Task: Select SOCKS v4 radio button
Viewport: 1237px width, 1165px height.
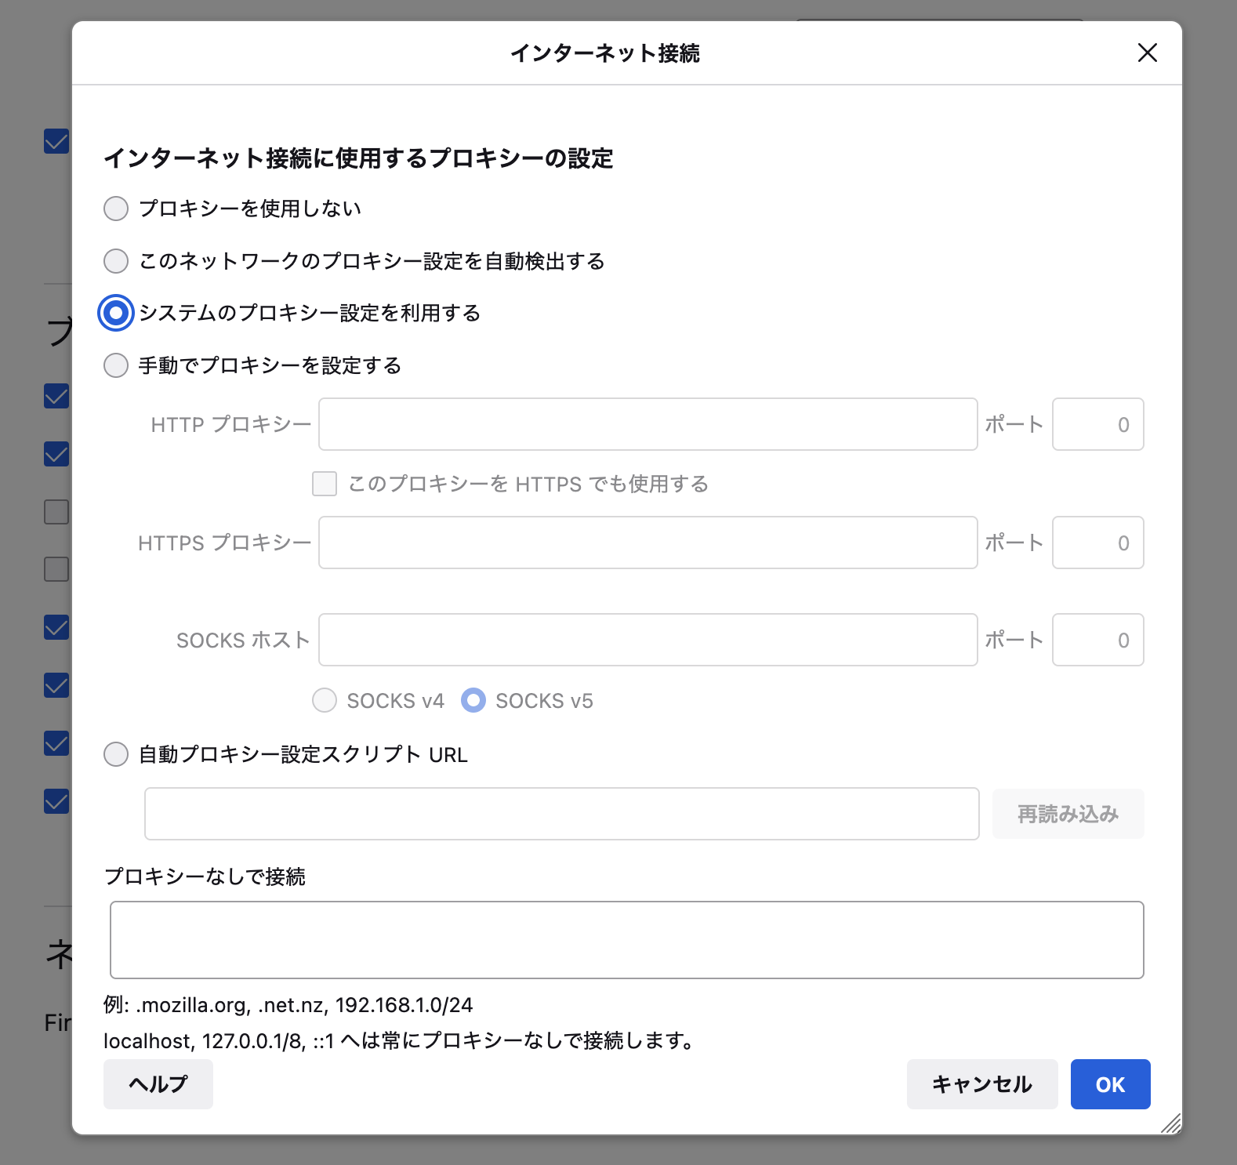Action: pos(325,700)
